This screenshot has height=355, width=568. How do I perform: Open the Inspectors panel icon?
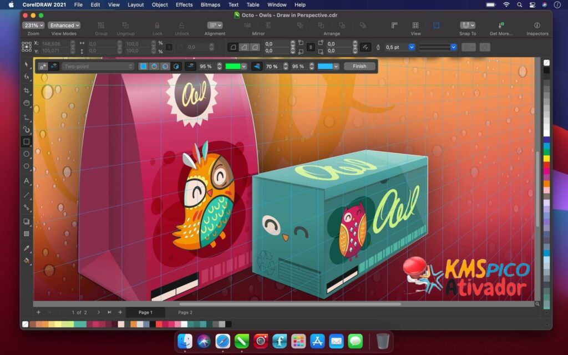537,25
